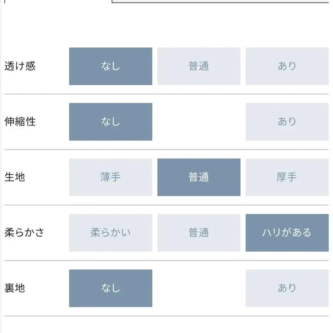This screenshot has width=333, height=333.
Task: Click the 柔らかさ row heading
Action: point(24,233)
